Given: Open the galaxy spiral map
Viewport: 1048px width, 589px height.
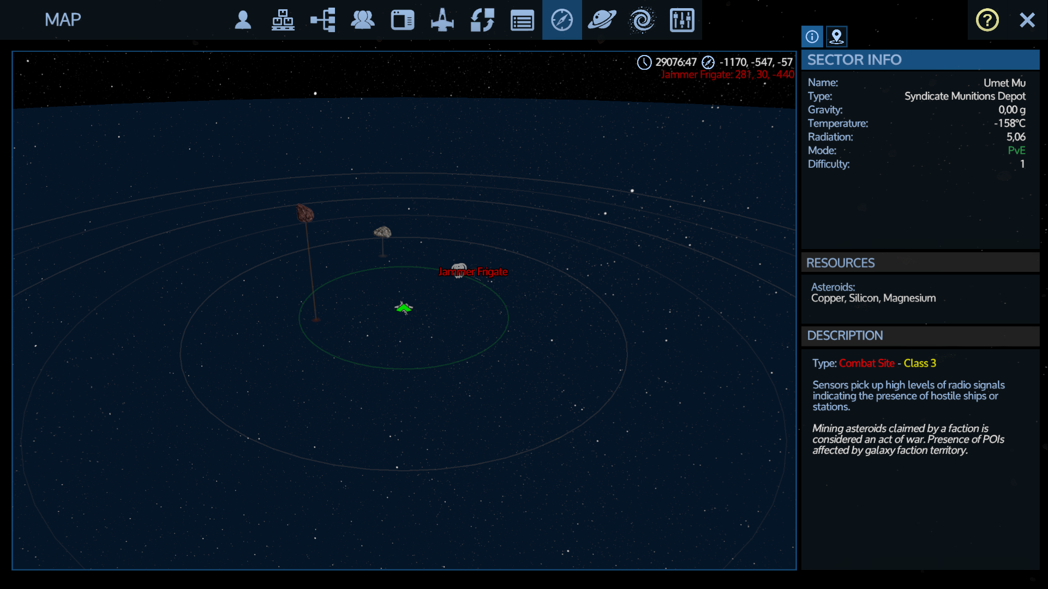Looking at the screenshot, I should (642, 20).
